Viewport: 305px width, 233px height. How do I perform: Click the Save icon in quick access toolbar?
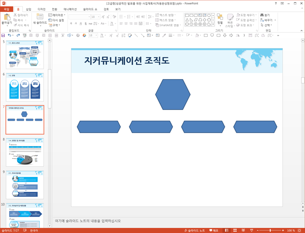pyautogui.click(x=3, y=36)
